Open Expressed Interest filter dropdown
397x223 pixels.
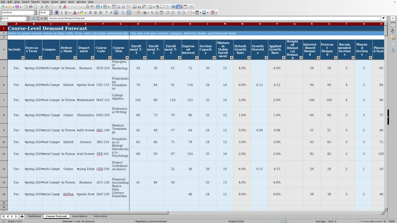click(x=197, y=57)
